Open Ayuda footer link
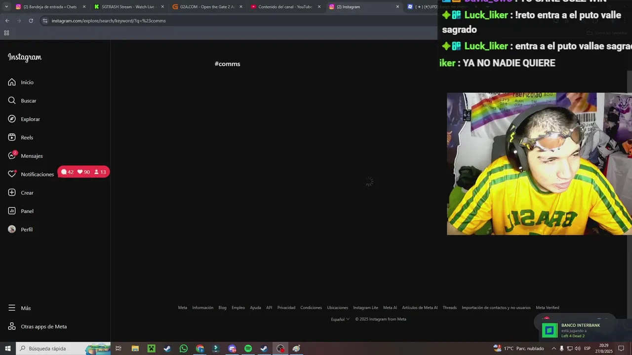 (x=255, y=308)
